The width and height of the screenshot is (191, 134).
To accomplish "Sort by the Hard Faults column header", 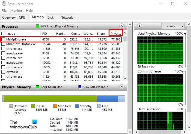I will coord(61,34).
